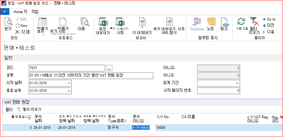The image size is (283, 137).
Task: Switch to the 작업 ribbon tab
Action: point(35,12)
